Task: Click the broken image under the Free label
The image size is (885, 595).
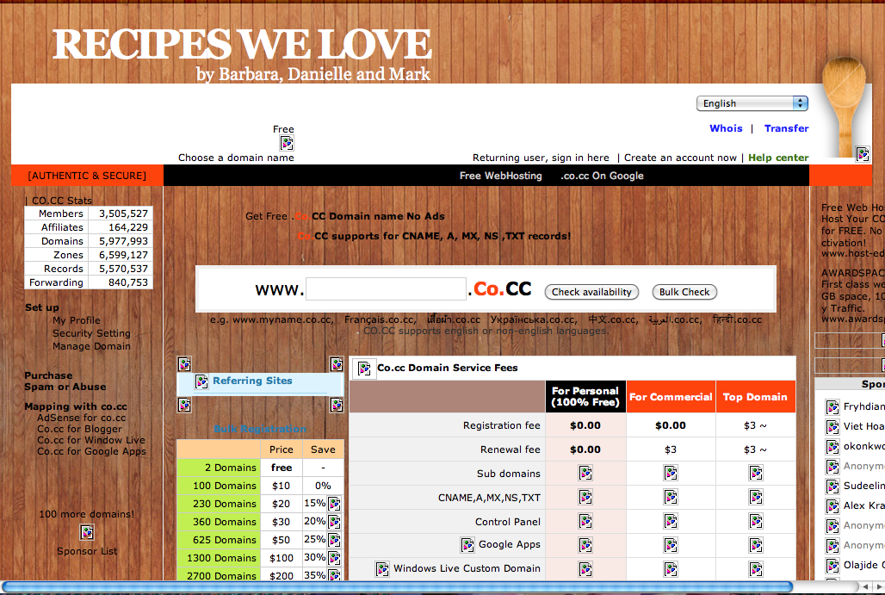Action: pos(287,143)
